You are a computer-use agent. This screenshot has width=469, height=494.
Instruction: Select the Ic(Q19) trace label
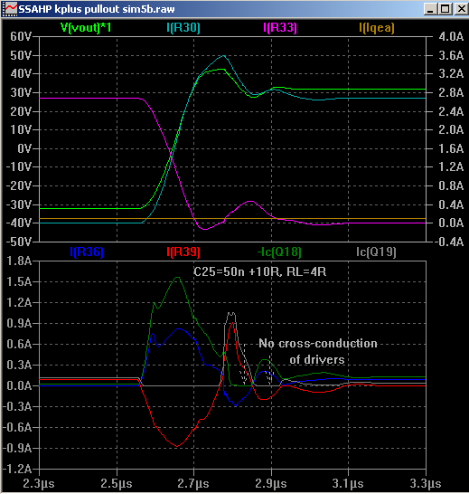tap(376, 252)
